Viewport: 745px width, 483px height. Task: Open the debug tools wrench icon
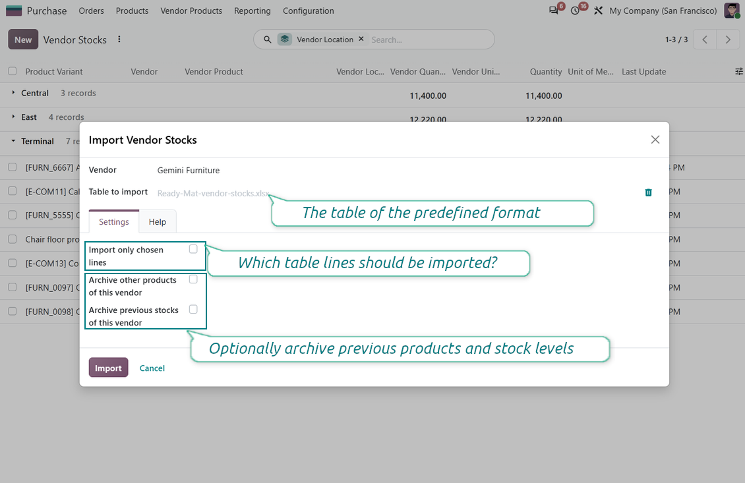coord(598,11)
